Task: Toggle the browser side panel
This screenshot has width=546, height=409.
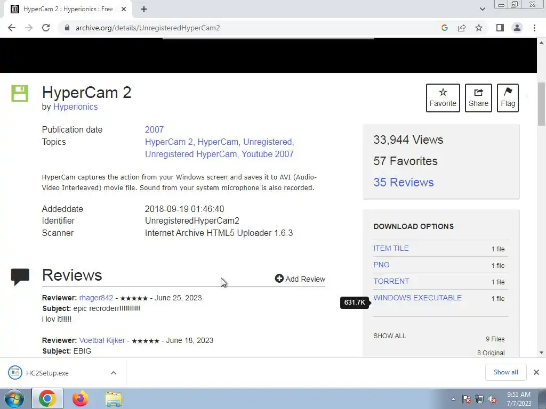Action: tap(500, 28)
